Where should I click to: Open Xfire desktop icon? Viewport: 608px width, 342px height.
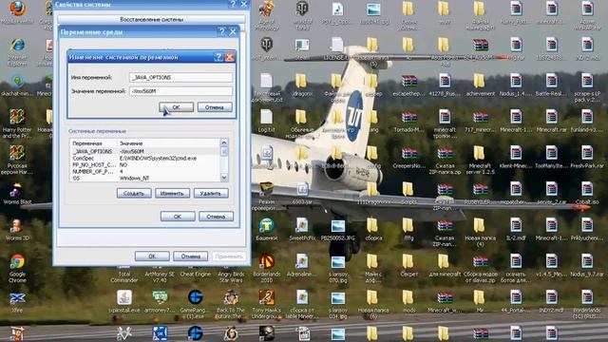17,302
